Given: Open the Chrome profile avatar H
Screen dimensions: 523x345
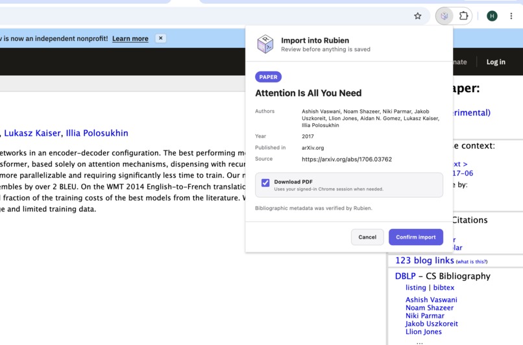Looking at the screenshot, I should 492,16.
